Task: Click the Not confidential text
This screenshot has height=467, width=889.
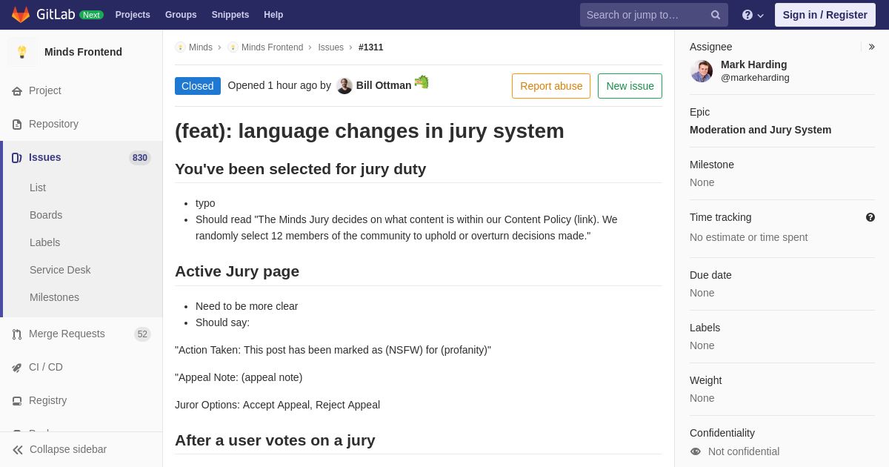Action: 744,451
